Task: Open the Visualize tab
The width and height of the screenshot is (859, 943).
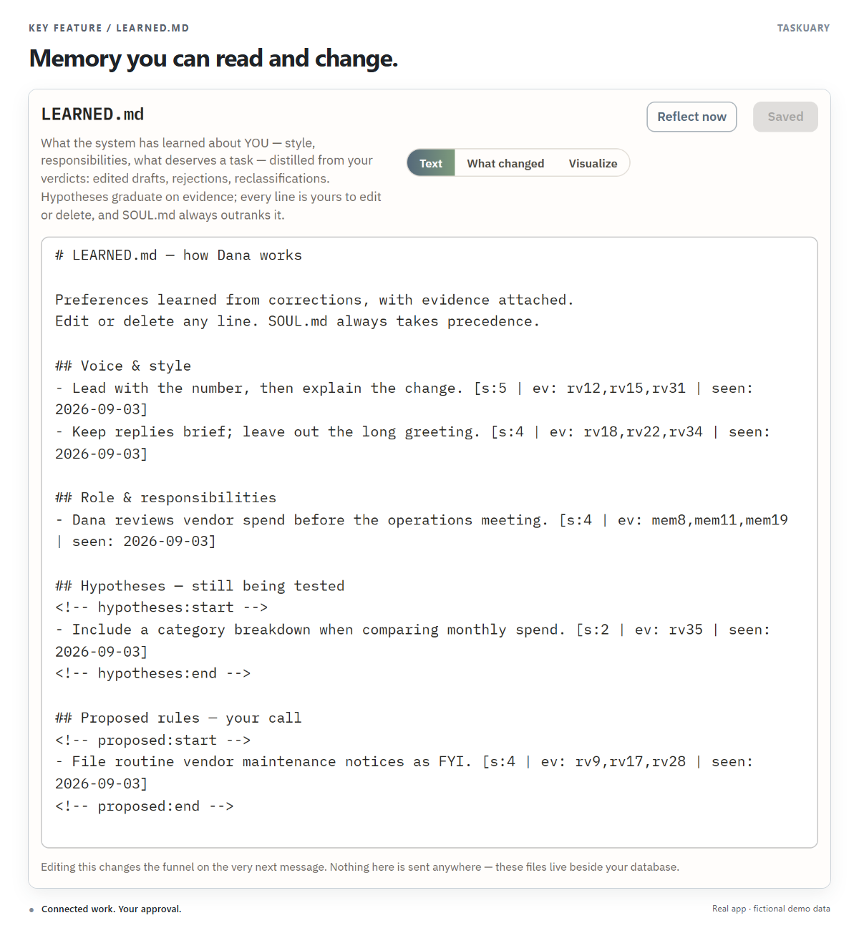Action: point(593,163)
